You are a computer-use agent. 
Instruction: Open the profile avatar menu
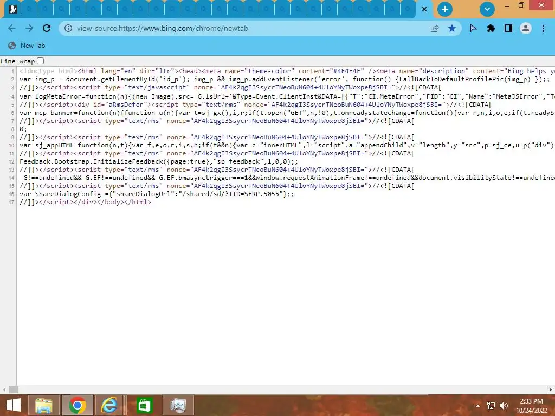[x=526, y=28]
